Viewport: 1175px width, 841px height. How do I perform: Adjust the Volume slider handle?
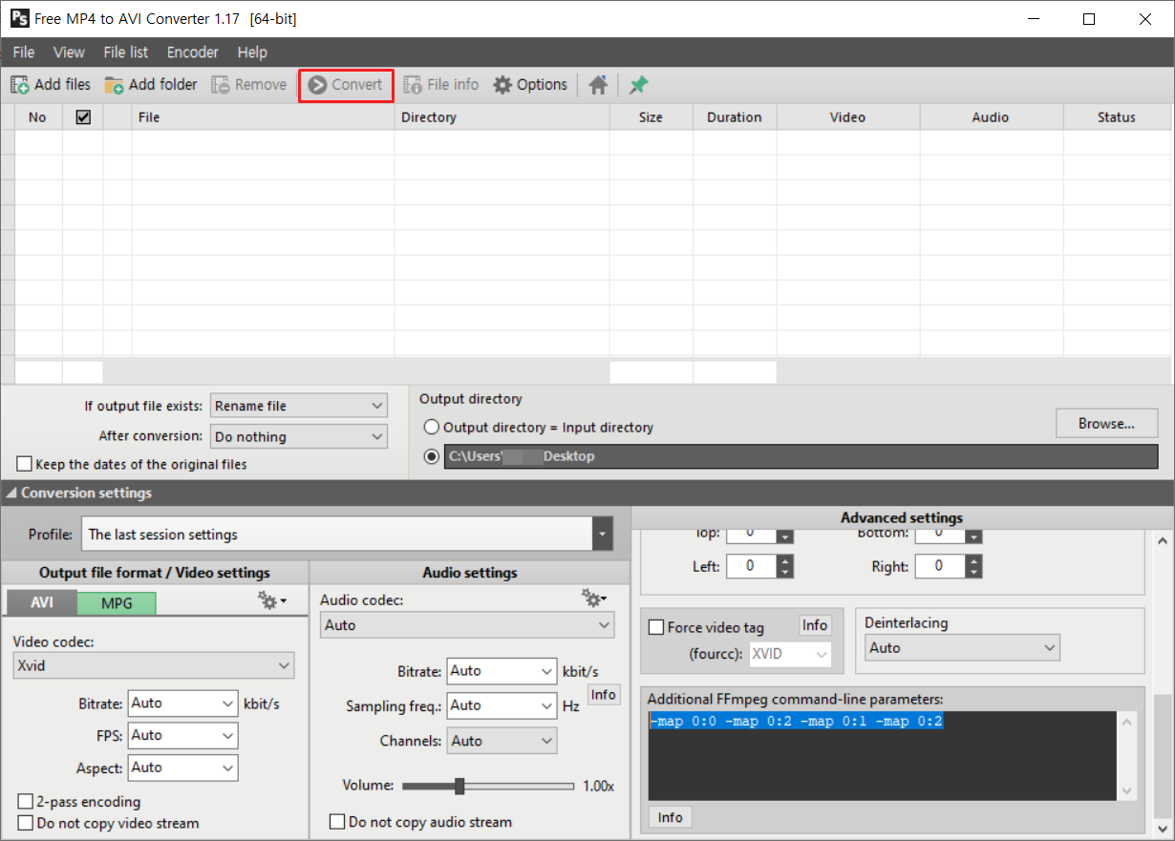(459, 786)
